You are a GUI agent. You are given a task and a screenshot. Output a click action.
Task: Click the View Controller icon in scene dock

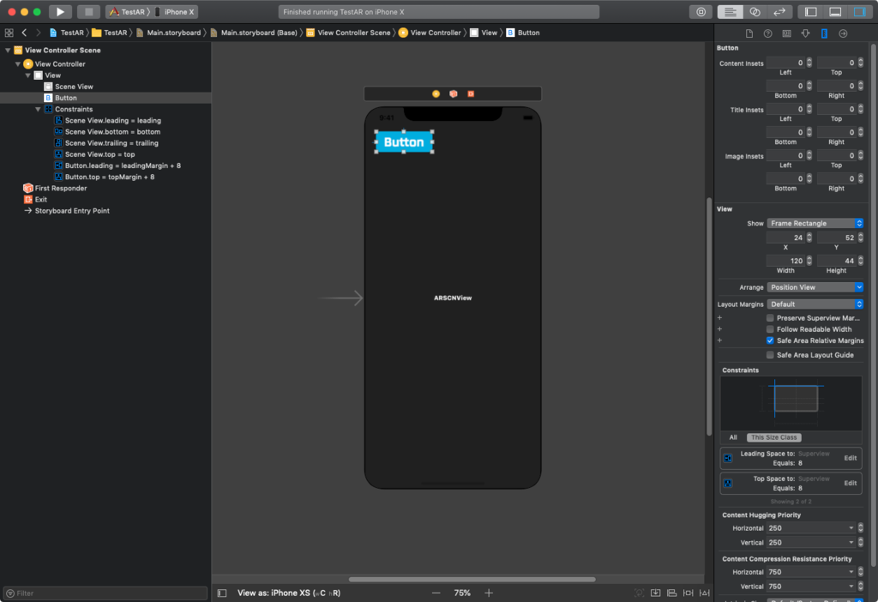pyautogui.click(x=436, y=94)
